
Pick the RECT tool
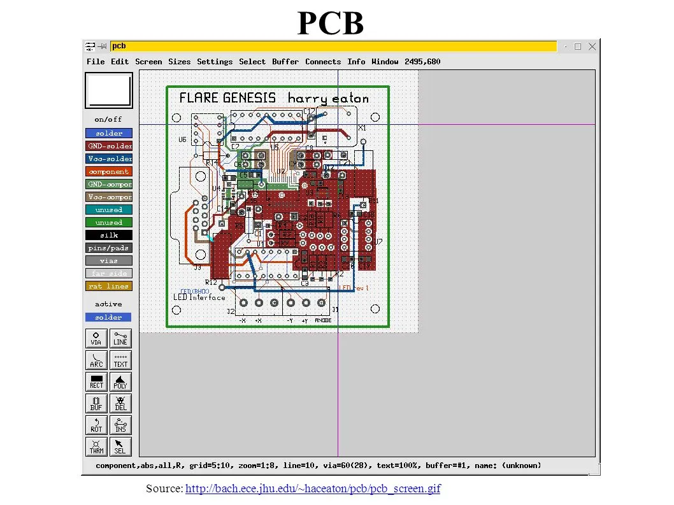tap(96, 381)
